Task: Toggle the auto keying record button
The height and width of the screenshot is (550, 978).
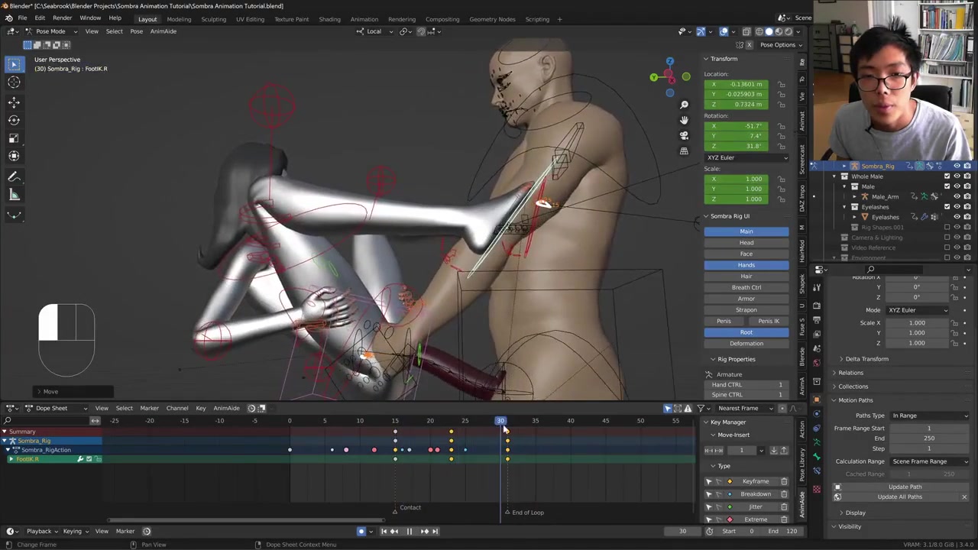Action: 361,532
